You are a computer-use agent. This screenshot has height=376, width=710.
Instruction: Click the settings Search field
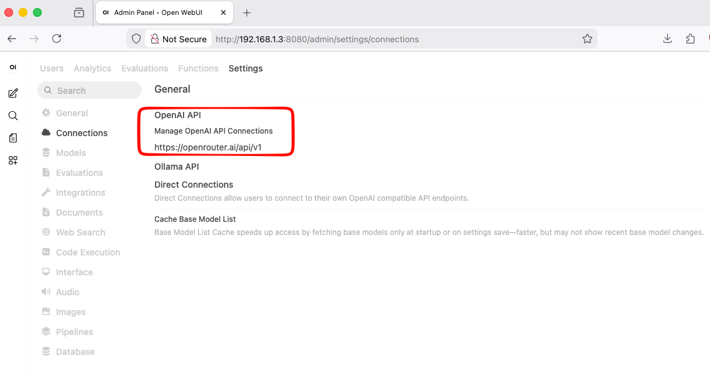pyautogui.click(x=90, y=91)
